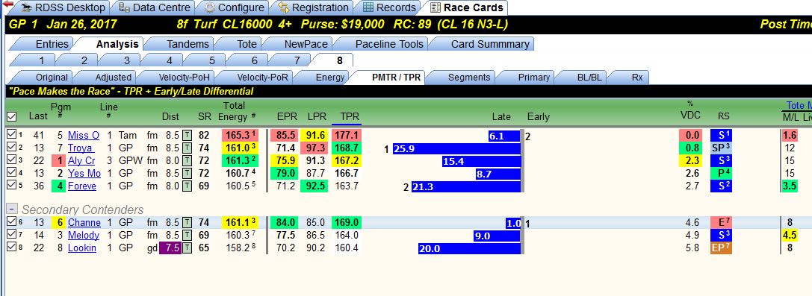Image resolution: width=812 pixels, height=296 pixels.
Task: Click the red arrow icon at top-left corner
Action: [7, 4]
